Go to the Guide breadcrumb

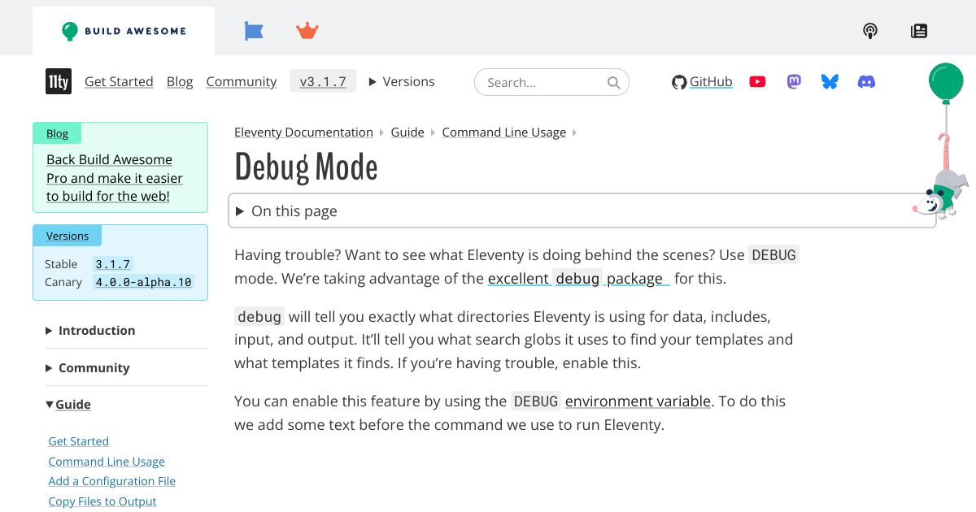[407, 132]
